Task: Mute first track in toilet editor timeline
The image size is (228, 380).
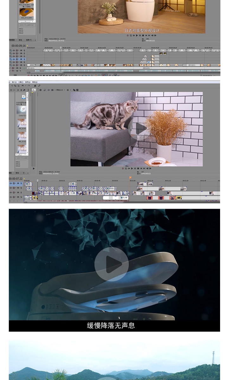Action: click(x=21, y=50)
